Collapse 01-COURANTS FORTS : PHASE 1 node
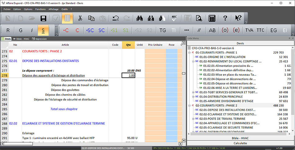This screenshot has width=295, height=150. pos(189,53)
